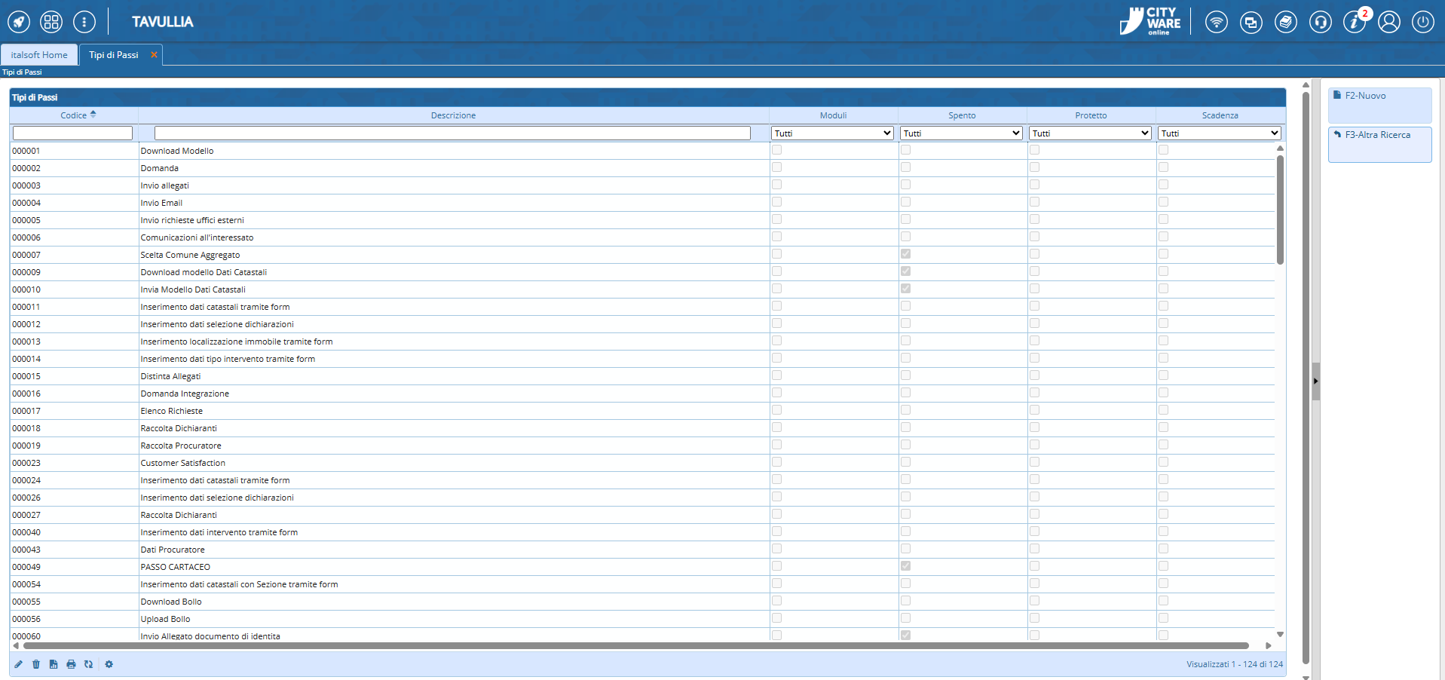
Task: Open the Moduli filter dropdown
Action: pyautogui.click(x=832, y=133)
